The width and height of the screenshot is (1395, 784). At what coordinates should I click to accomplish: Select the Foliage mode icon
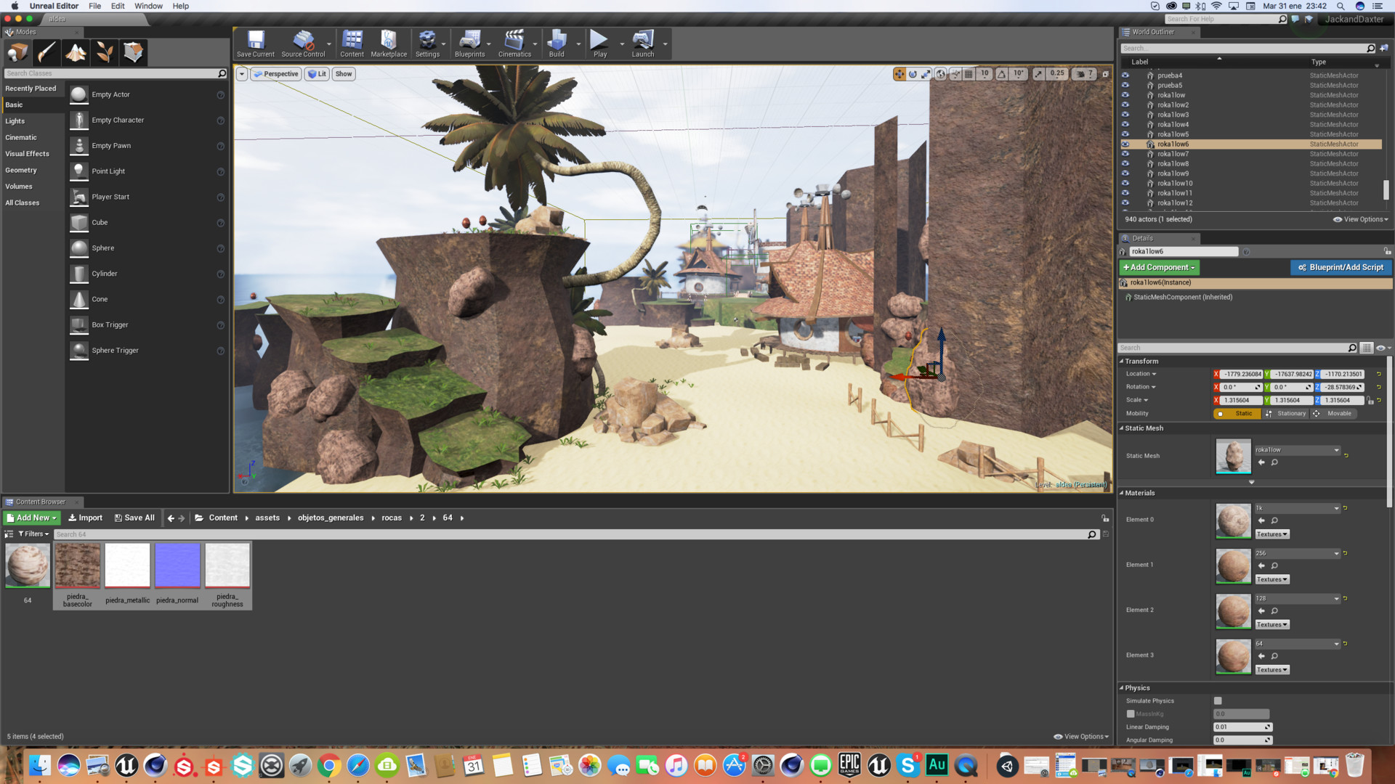105,52
